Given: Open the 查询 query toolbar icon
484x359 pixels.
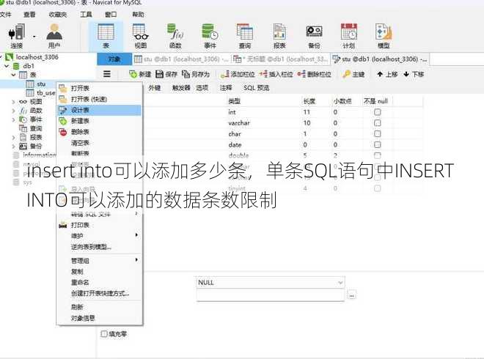Looking at the screenshot, I should coord(245,36).
